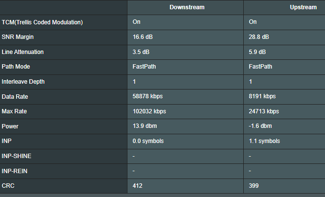Click the 58878 kbps data rate value

click(x=147, y=96)
